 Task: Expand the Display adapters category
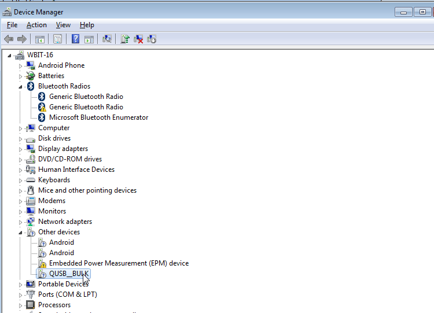coord(20,149)
